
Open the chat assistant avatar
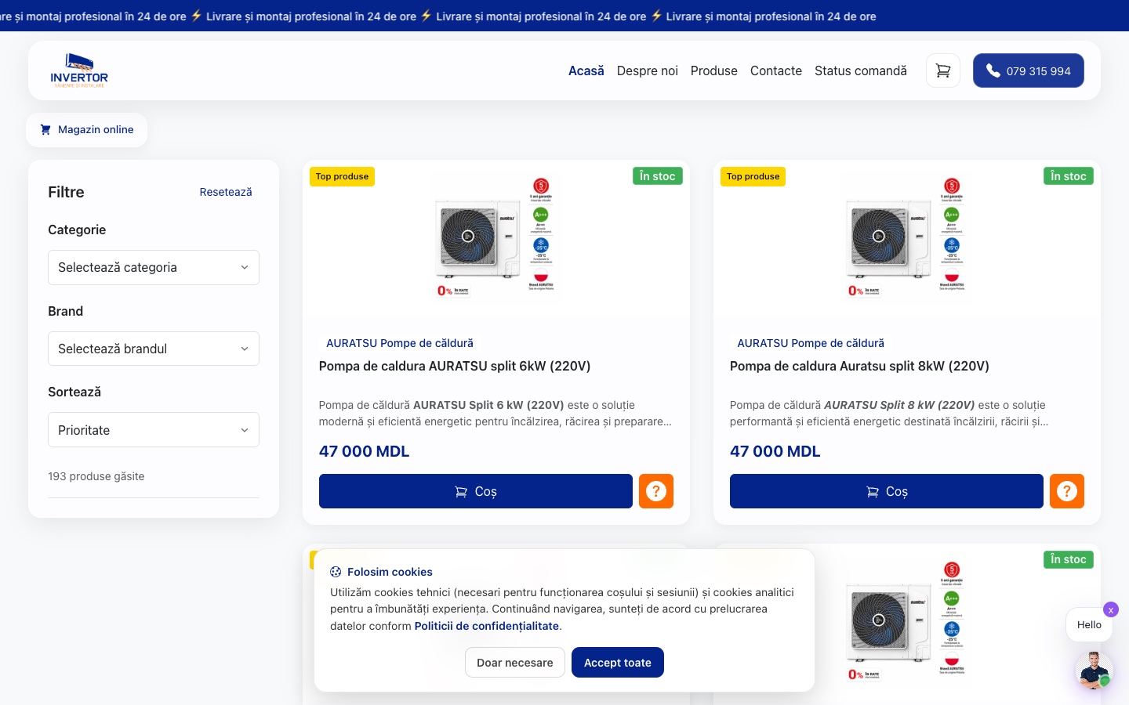point(1094,671)
